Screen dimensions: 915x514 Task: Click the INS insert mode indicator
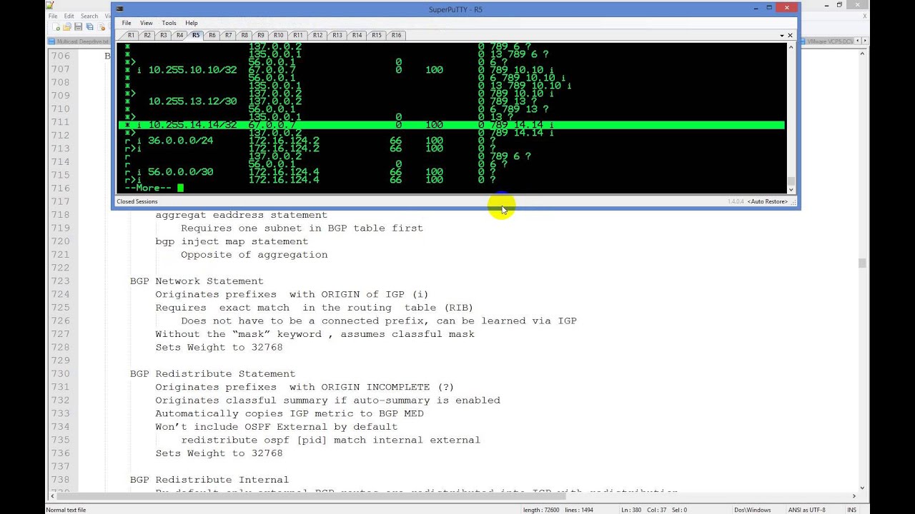click(851, 510)
